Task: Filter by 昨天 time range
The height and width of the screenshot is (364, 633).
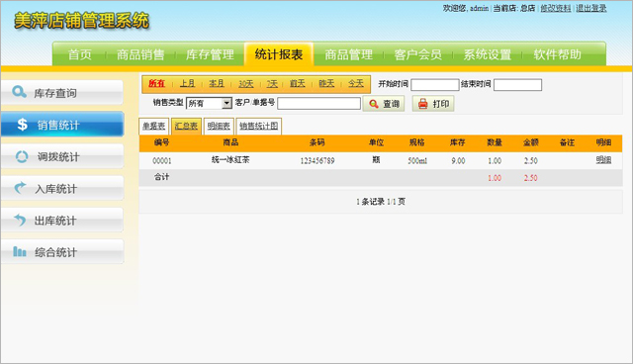Action: 326,83
